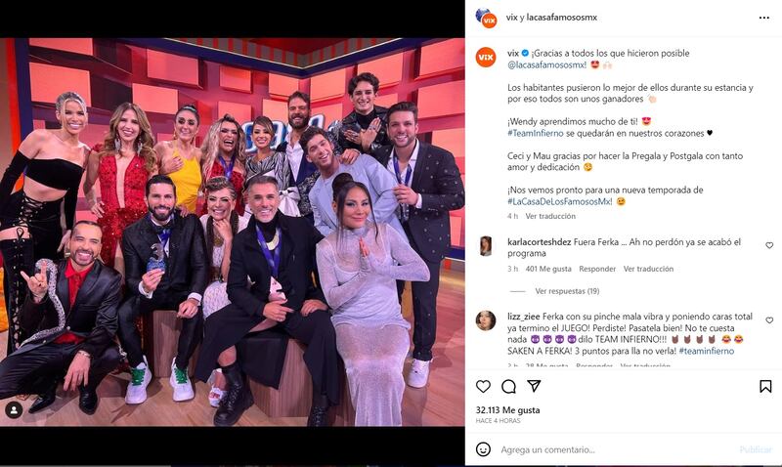Show tagged people icon on photo
The height and width of the screenshot is (467, 782).
tap(14, 410)
